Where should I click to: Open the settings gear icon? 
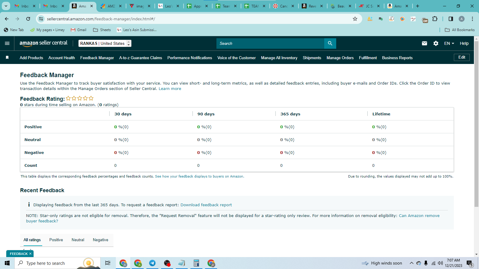(x=436, y=43)
